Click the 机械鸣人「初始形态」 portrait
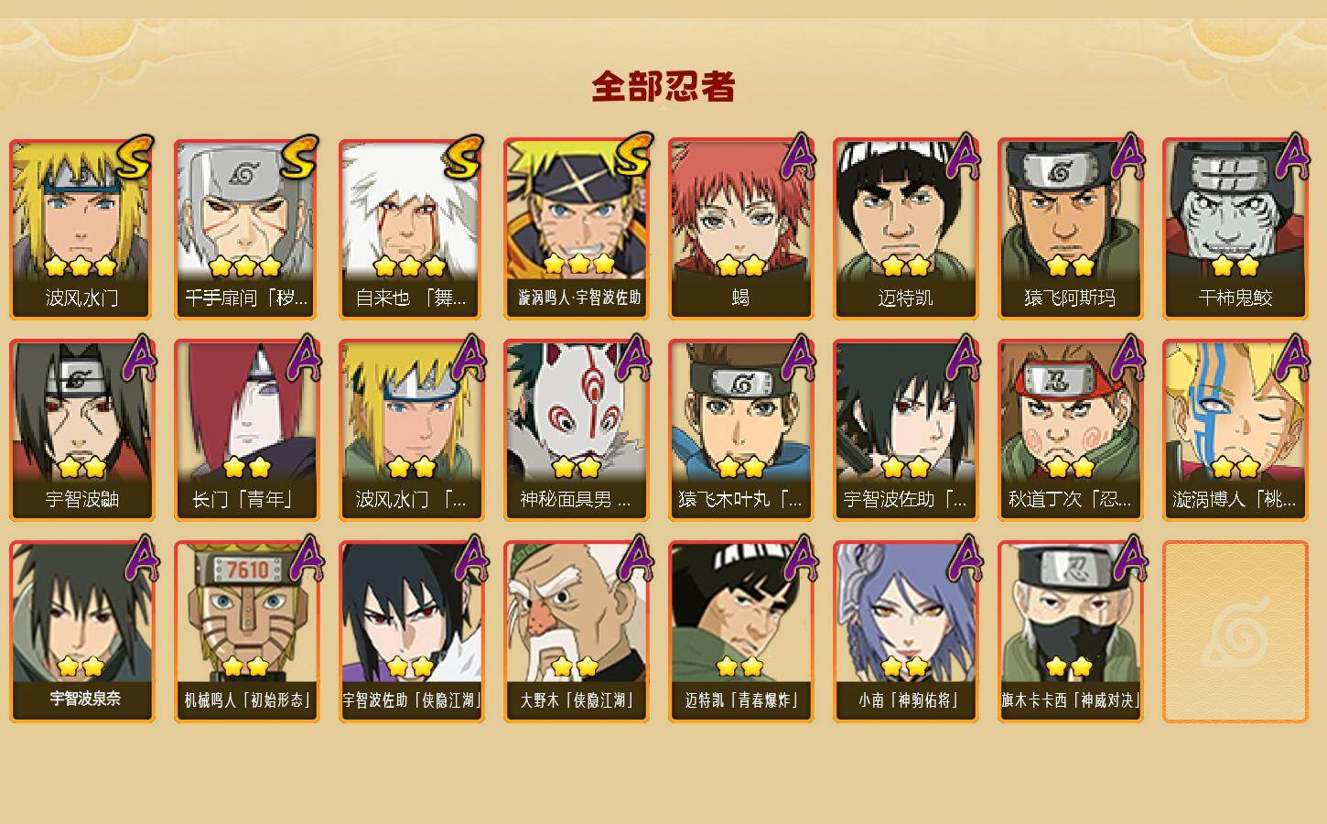 click(x=246, y=632)
